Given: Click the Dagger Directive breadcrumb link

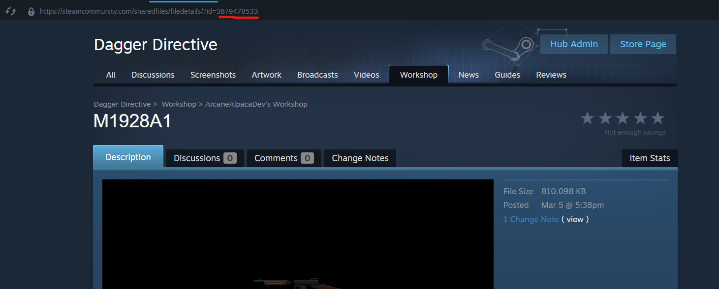Looking at the screenshot, I should click(123, 104).
